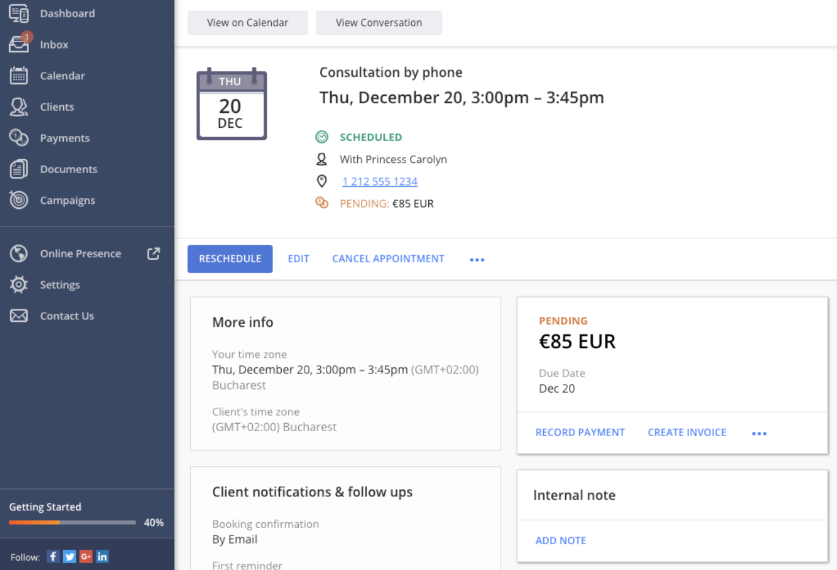This screenshot has height=570, width=837.
Task: Open the Documents sidebar icon
Action: tap(18, 169)
